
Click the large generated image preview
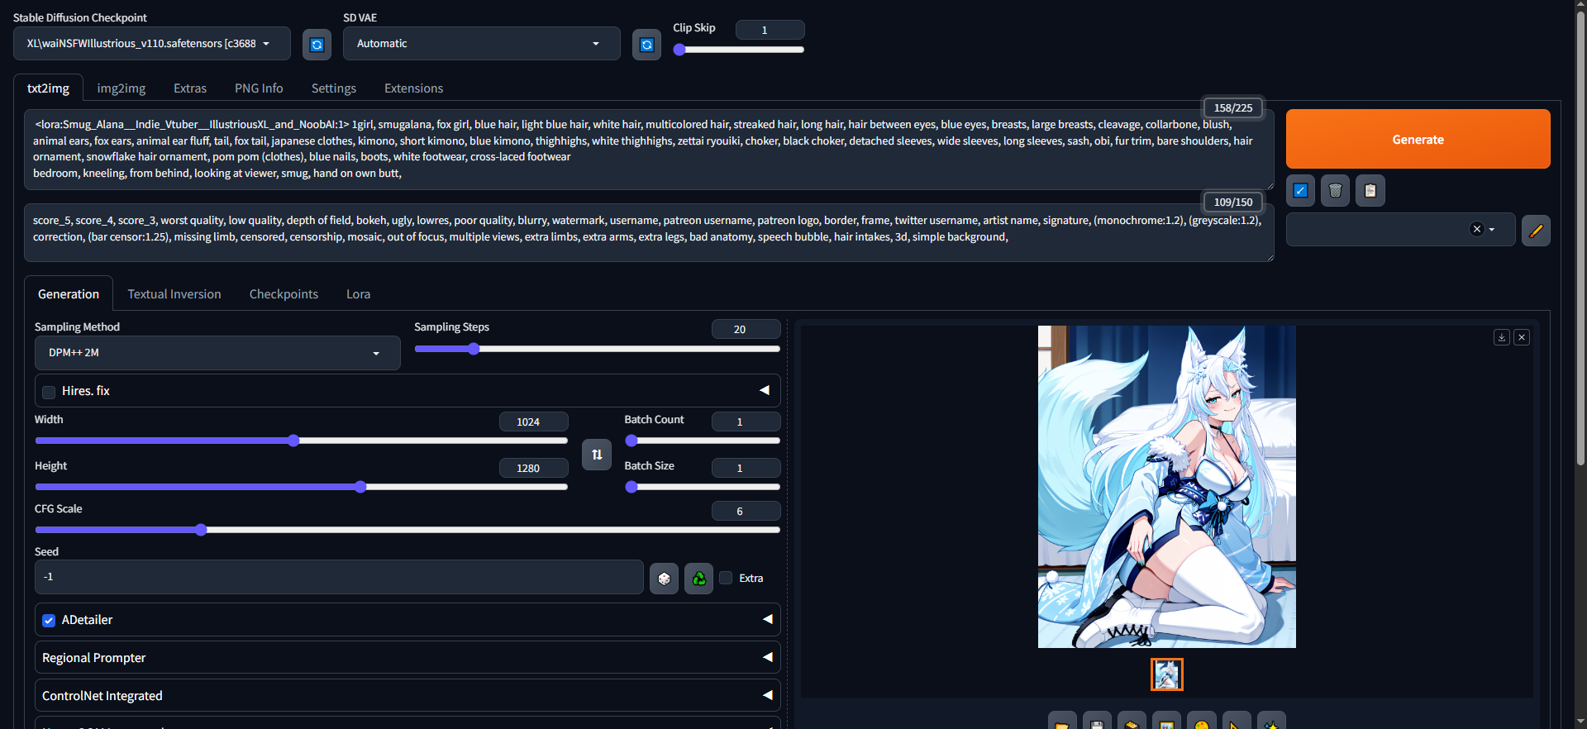[1166, 487]
